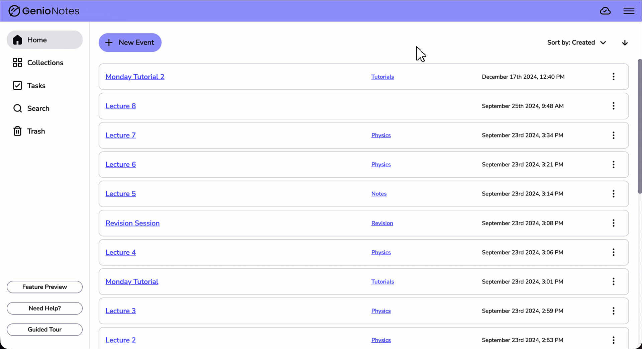Click date September 23rd 2024, 3:01 PM
The height and width of the screenshot is (349, 642).
522,282
